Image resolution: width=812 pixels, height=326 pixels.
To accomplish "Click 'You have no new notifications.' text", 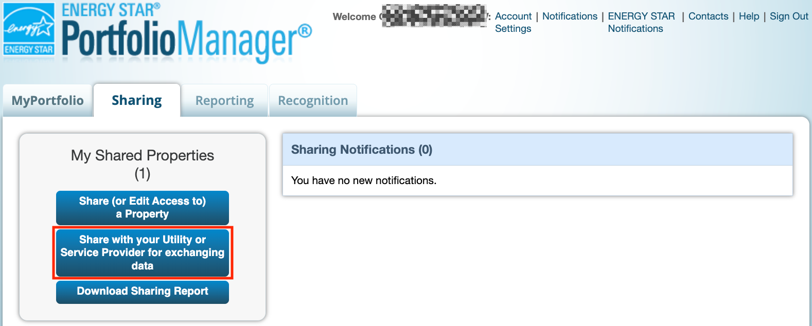I will [364, 180].
